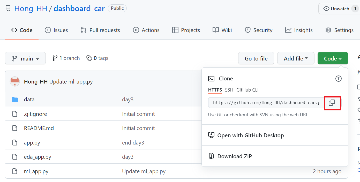Click the ZIP archive icon
360x182 pixels.
211,156
